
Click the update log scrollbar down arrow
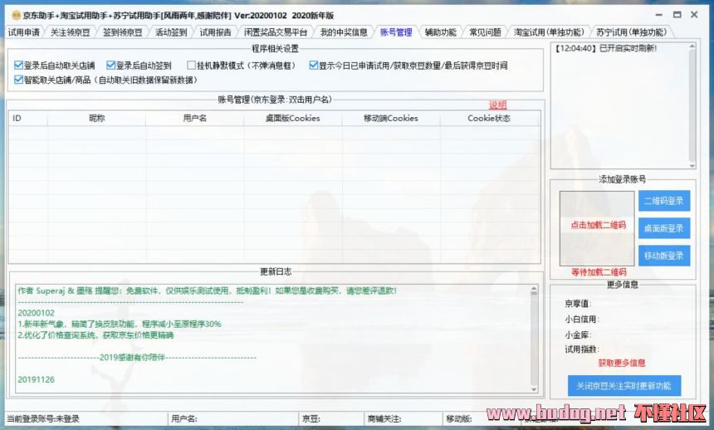pos(534,389)
